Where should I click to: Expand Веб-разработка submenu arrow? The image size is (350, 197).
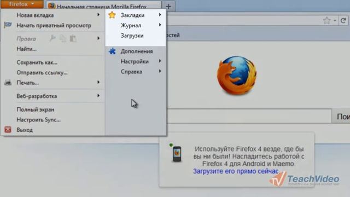point(98,96)
